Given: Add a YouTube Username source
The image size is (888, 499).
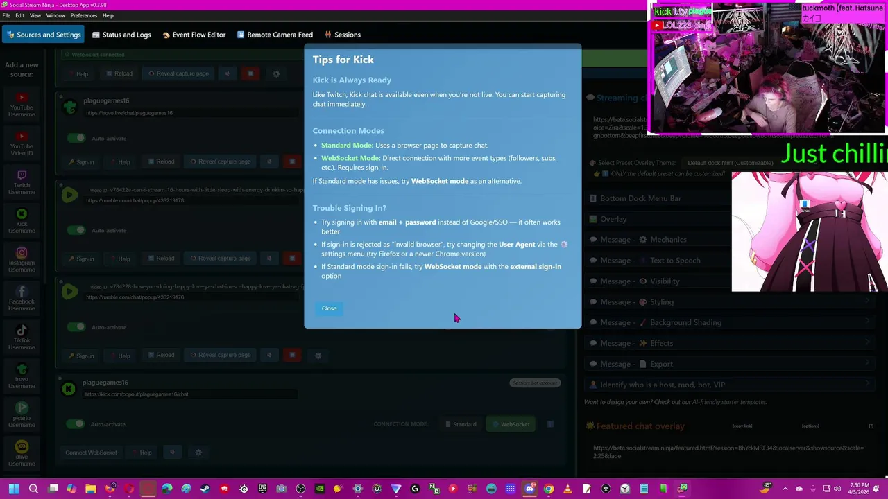Looking at the screenshot, I should (x=22, y=105).
